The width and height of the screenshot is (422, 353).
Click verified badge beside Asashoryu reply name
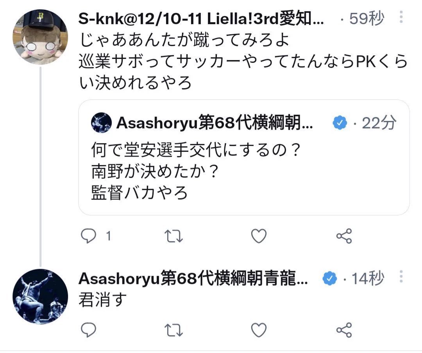[x=329, y=278]
